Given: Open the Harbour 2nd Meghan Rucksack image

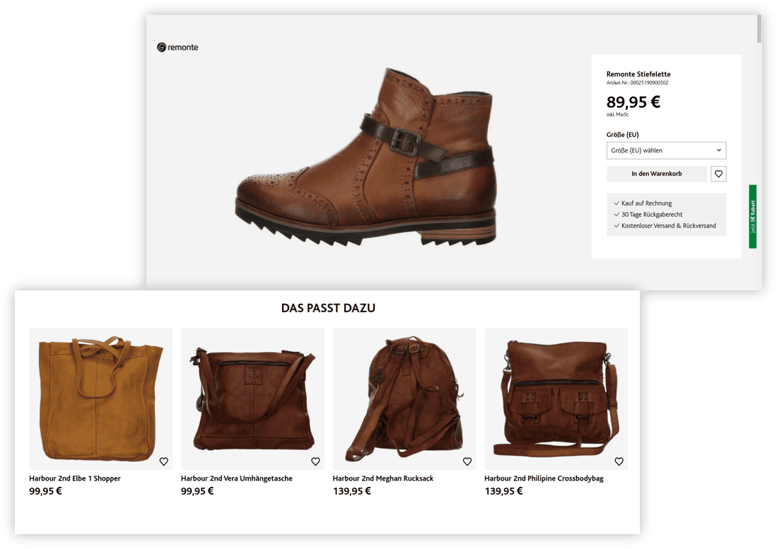Looking at the screenshot, I should click(404, 399).
